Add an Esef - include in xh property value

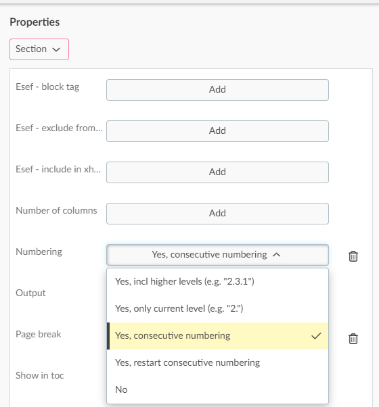[x=217, y=172]
